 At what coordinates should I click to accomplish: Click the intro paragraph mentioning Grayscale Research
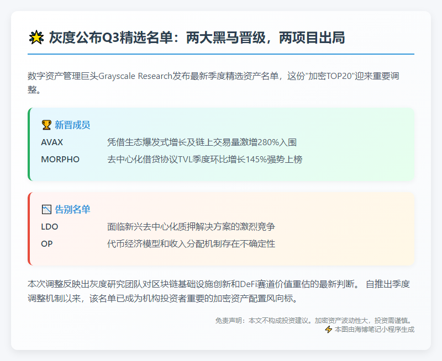point(213,83)
